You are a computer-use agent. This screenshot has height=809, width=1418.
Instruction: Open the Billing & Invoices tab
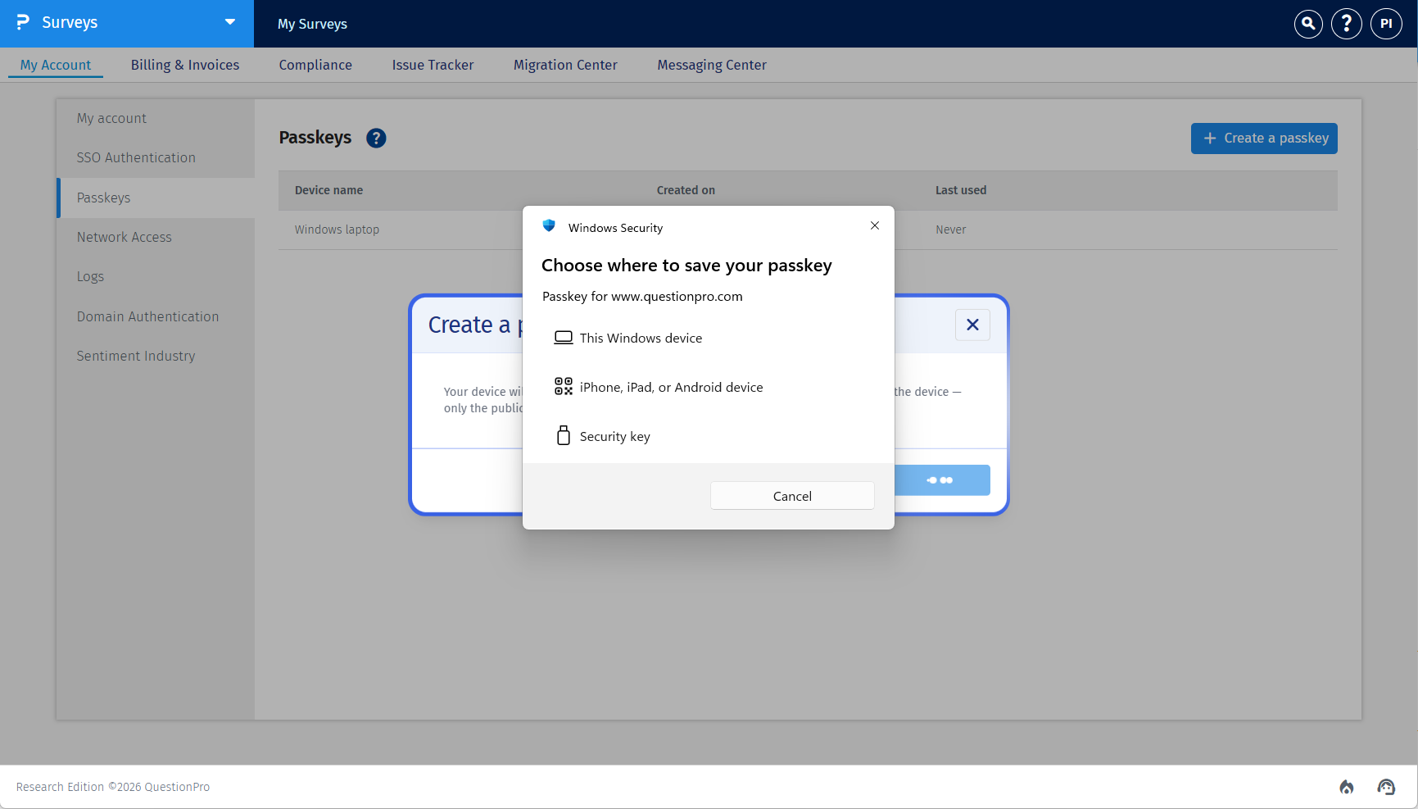click(x=185, y=65)
